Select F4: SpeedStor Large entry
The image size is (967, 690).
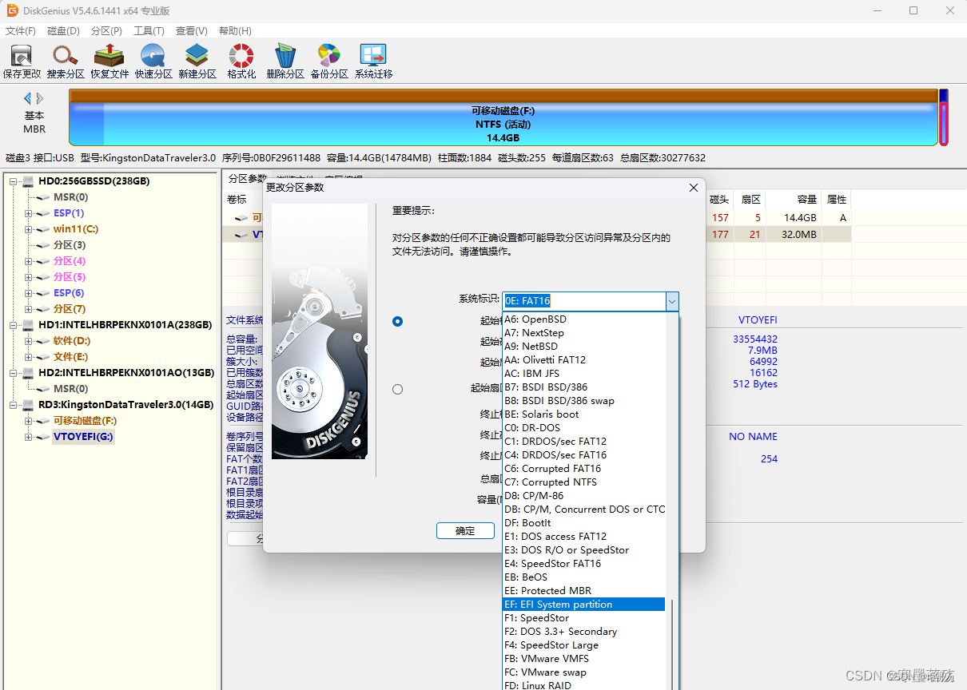tap(583, 645)
